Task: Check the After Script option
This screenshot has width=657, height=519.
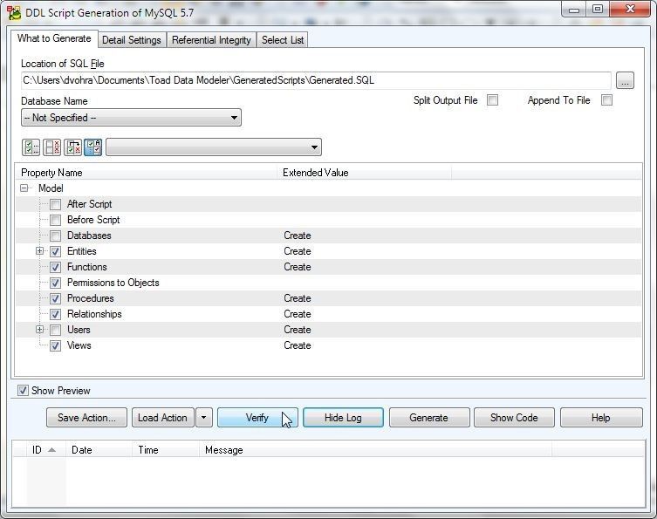Action: click(x=55, y=204)
